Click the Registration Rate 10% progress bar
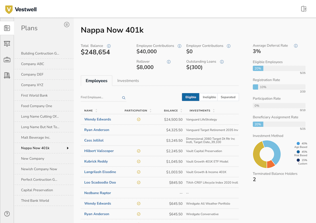The height and width of the screenshot is (223, 316). (279, 87)
